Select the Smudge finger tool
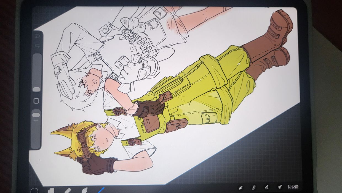 (84, 190)
